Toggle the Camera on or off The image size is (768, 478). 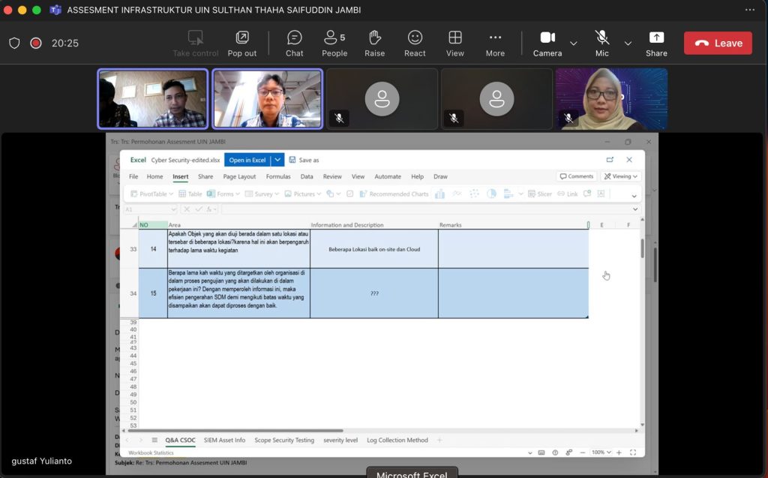click(x=547, y=43)
